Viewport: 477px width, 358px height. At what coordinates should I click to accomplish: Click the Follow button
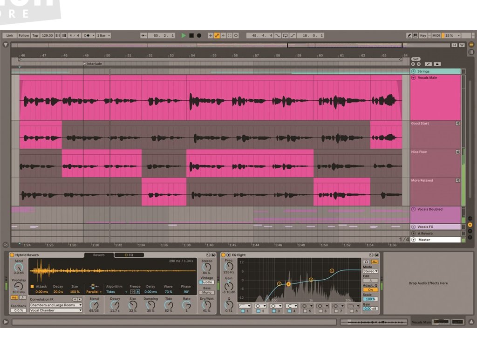[23, 35]
